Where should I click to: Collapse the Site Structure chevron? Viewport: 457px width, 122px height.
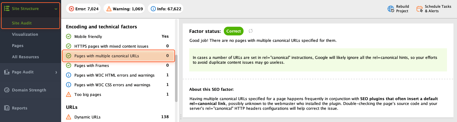click(56, 9)
